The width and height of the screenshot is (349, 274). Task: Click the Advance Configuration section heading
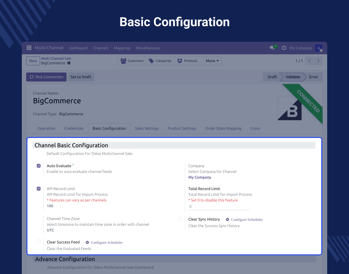[65, 259]
